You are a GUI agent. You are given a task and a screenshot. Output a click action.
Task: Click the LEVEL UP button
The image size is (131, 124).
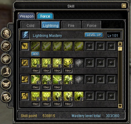pyautogui.click(x=94, y=35)
